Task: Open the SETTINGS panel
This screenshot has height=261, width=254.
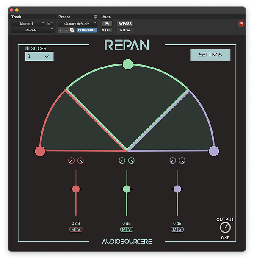Action: coord(210,55)
